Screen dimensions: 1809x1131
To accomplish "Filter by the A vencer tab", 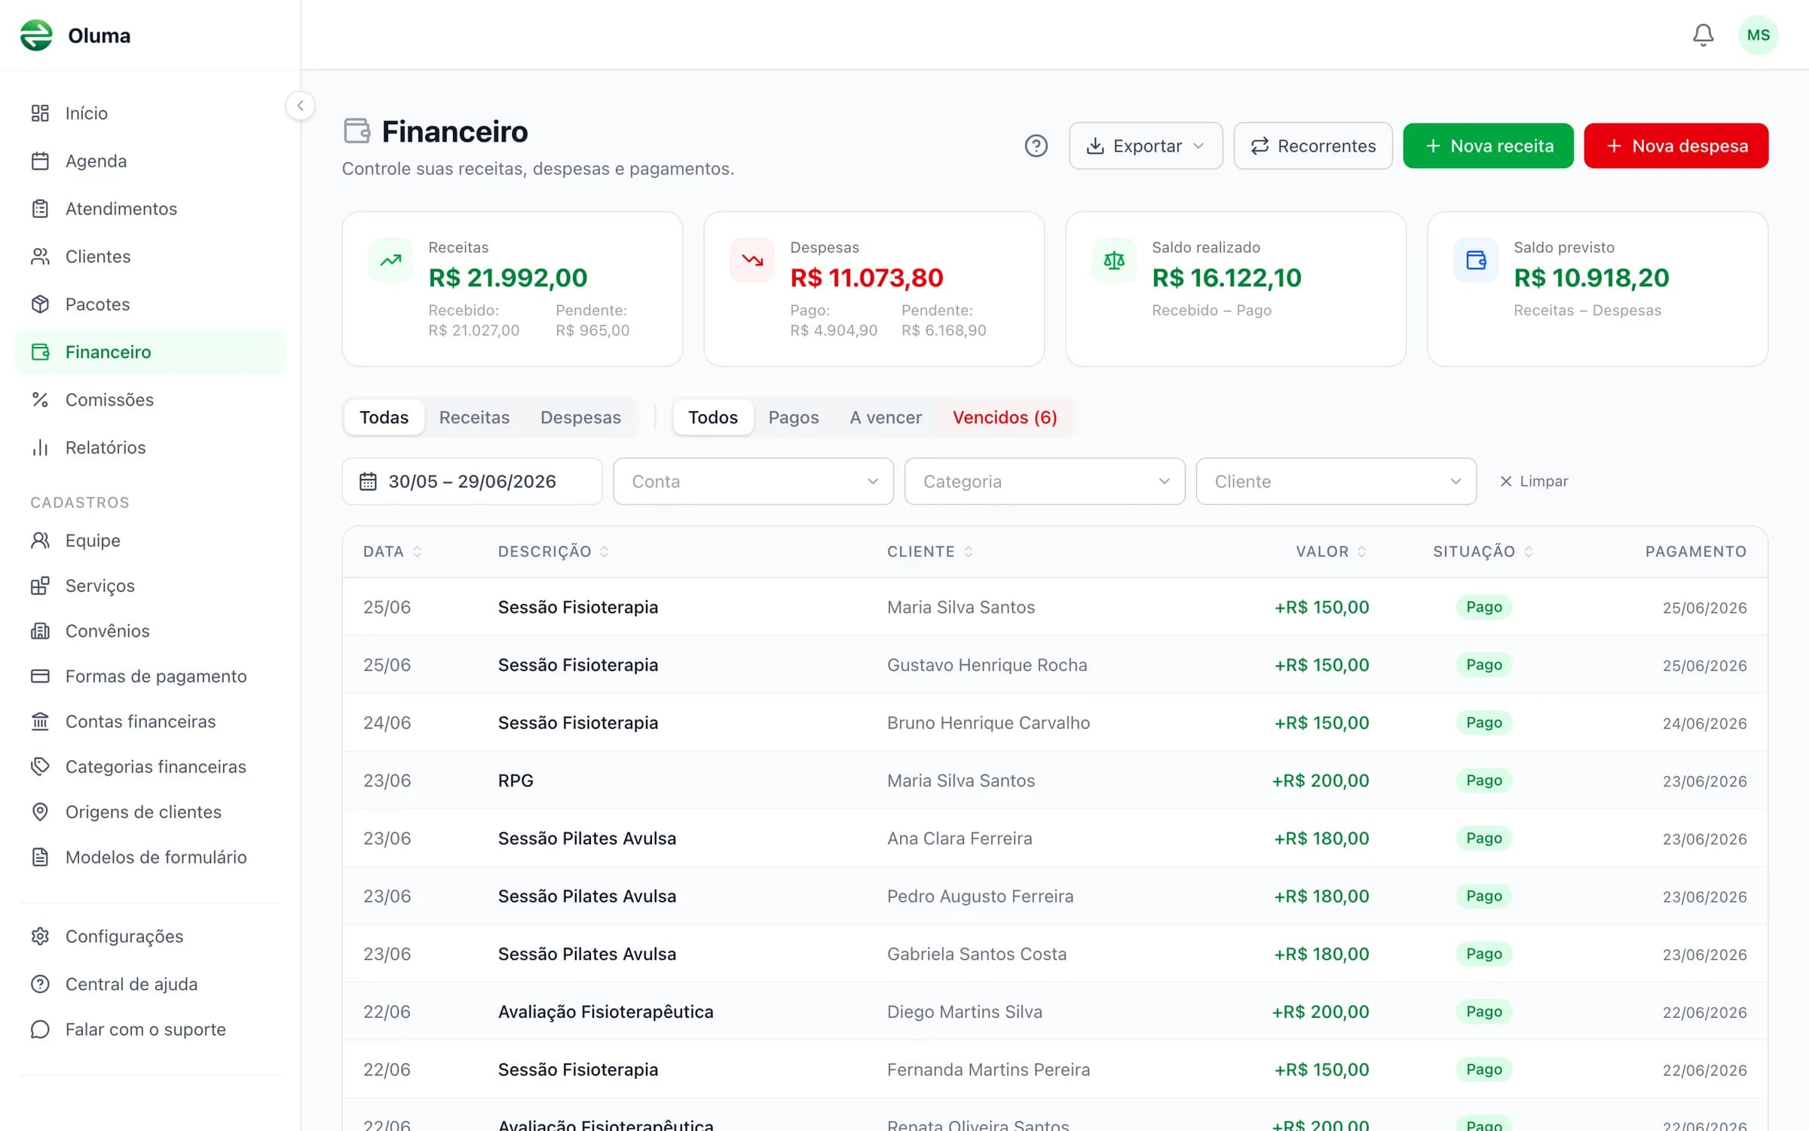I will click(x=885, y=417).
